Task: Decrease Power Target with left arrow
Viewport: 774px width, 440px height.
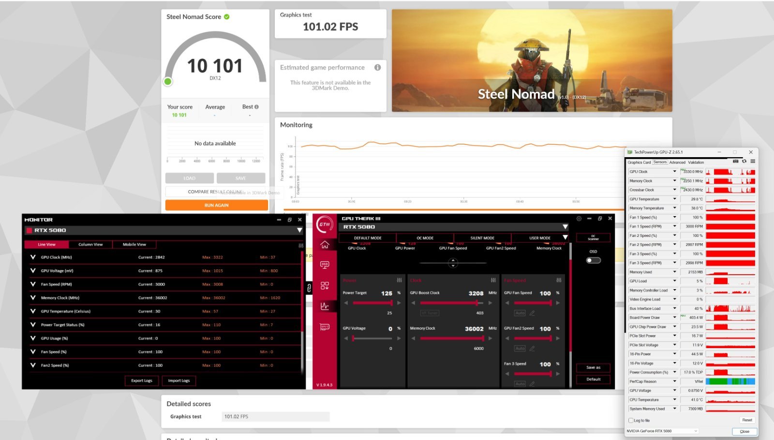Action: pyautogui.click(x=346, y=303)
